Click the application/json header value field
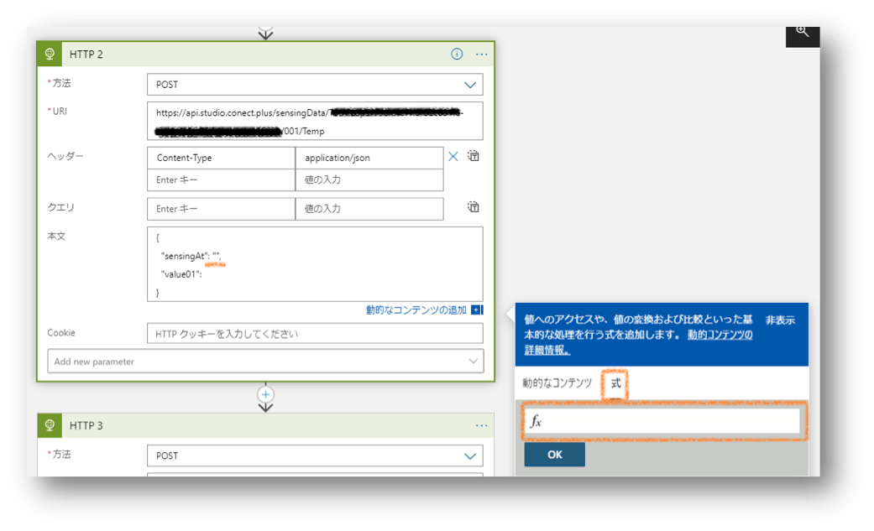 tap(369, 158)
